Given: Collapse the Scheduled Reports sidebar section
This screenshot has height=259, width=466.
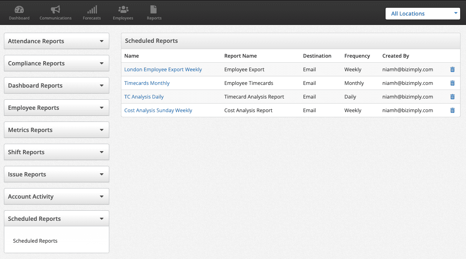Looking at the screenshot, I should 56,219.
